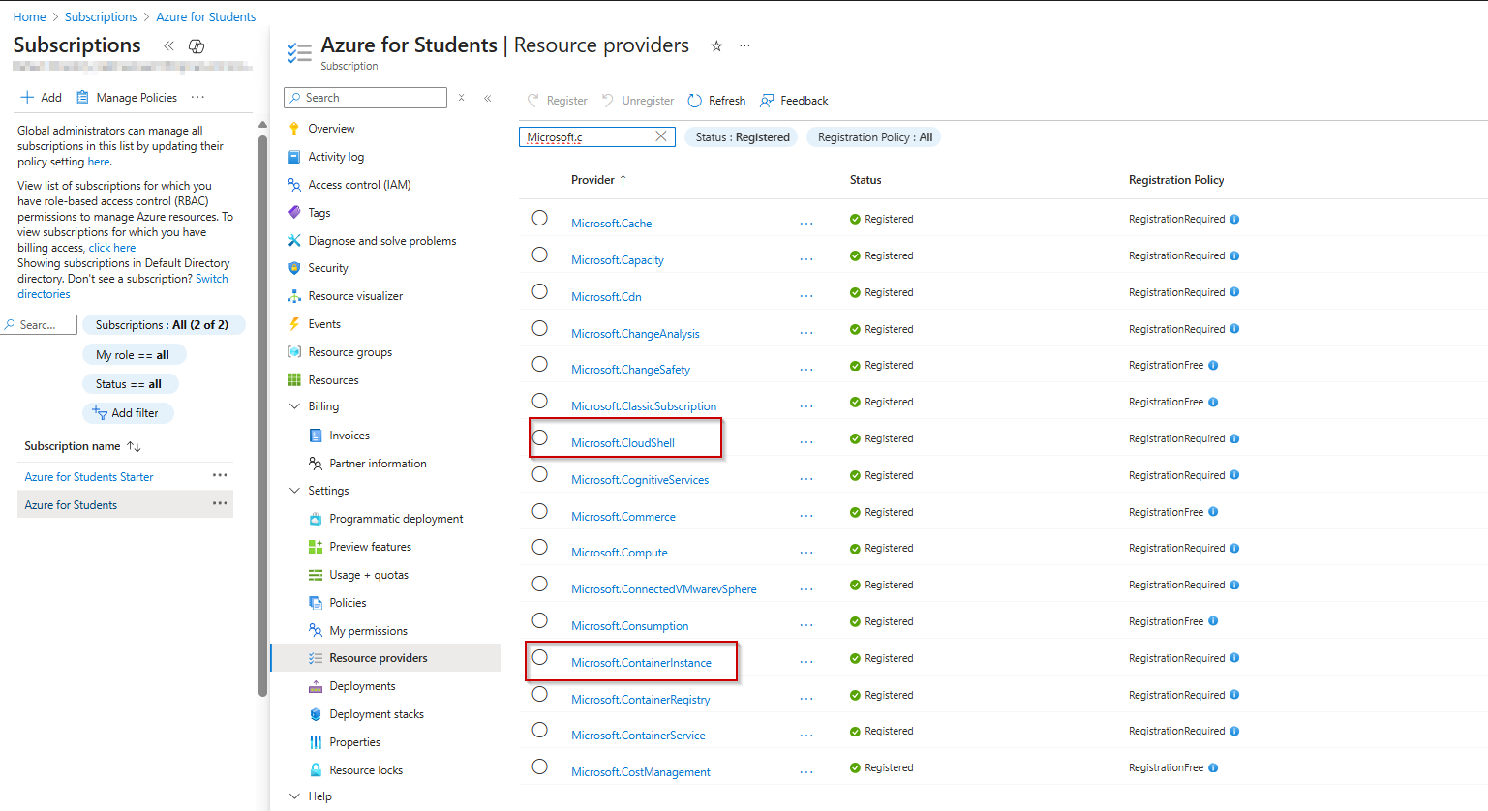Select Microsoft.Cdn radio button

click(x=540, y=292)
